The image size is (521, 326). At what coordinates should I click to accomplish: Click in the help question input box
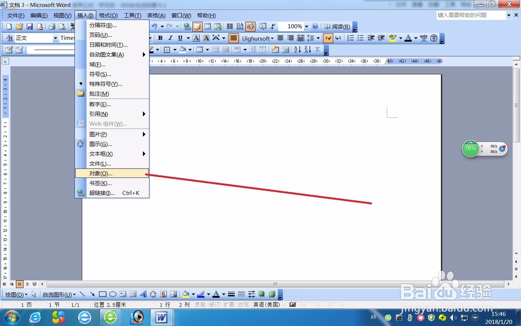[x=471, y=15]
